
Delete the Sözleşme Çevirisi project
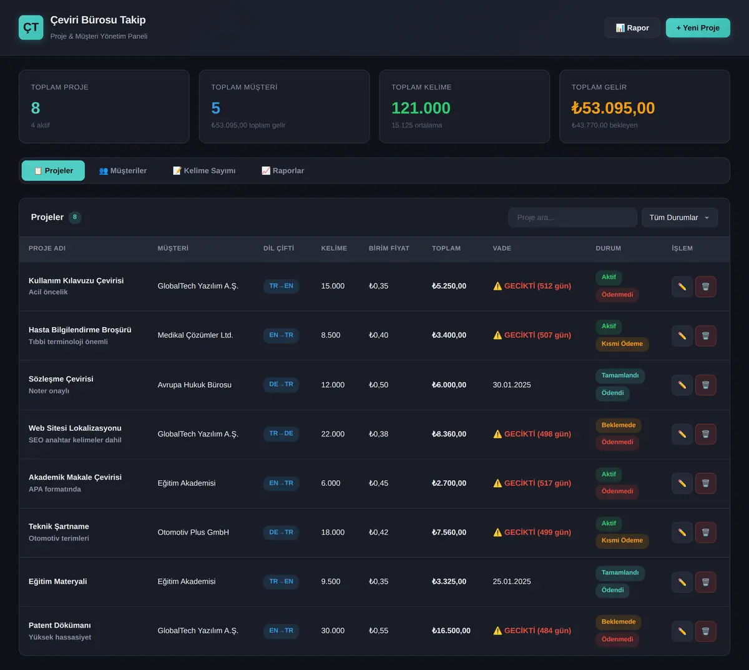(x=706, y=385)
